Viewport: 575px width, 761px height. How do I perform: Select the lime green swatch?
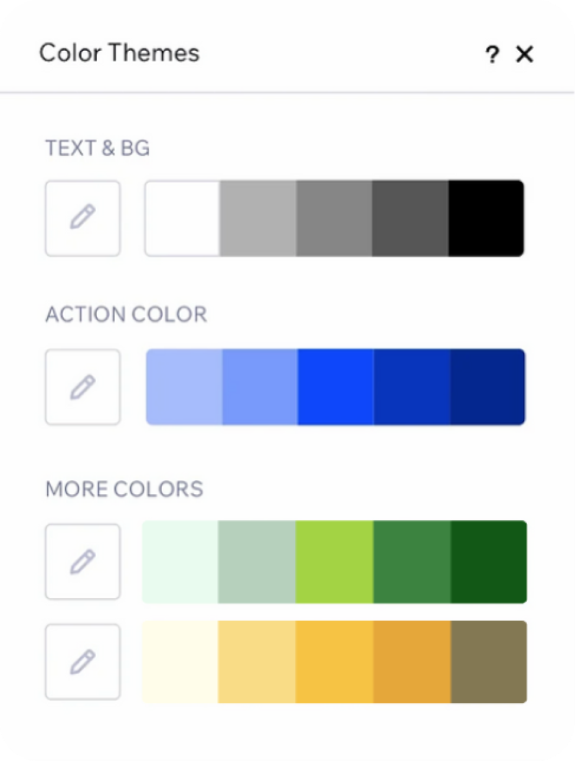point(334,561)
